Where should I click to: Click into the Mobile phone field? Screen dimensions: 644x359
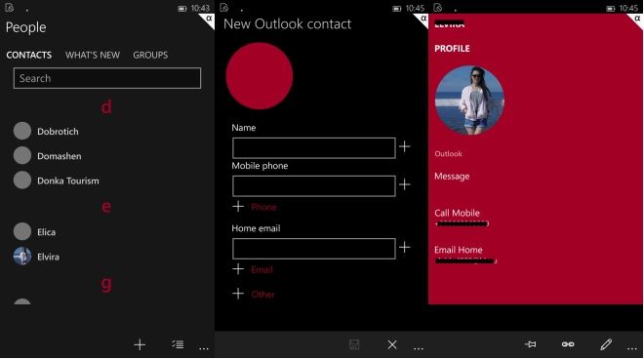point(314,186)
